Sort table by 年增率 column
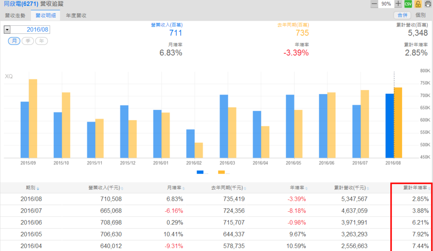Screen dimensions: 433x251 click(299, 188)
